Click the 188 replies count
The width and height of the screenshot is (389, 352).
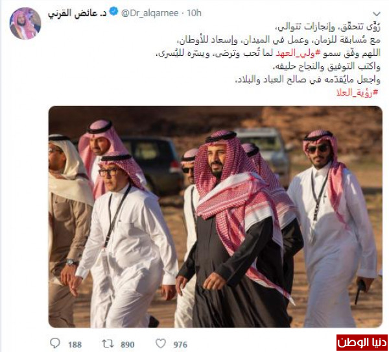point(75,345)
